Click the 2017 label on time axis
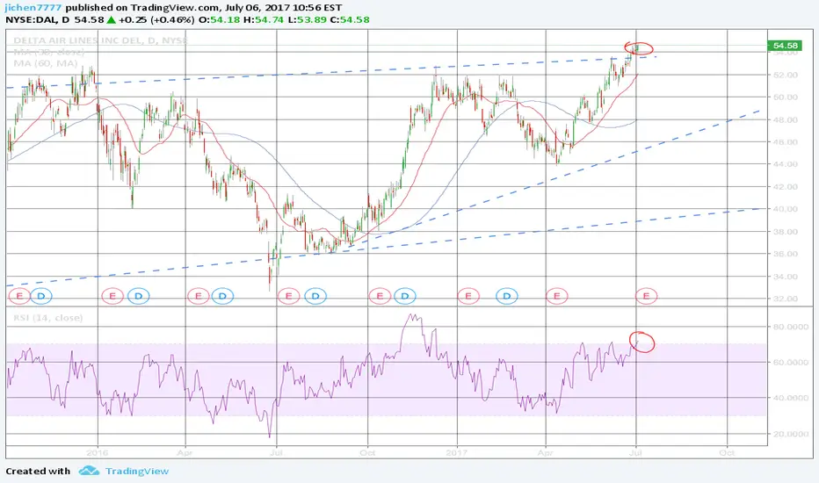 click(457, 453)
